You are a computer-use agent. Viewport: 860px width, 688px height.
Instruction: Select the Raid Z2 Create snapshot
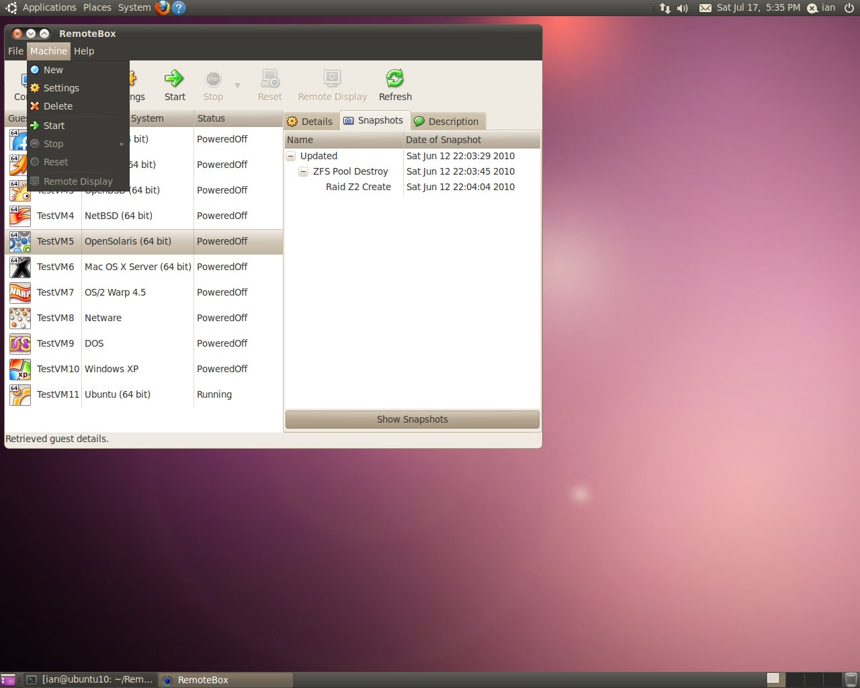point(358,187)
